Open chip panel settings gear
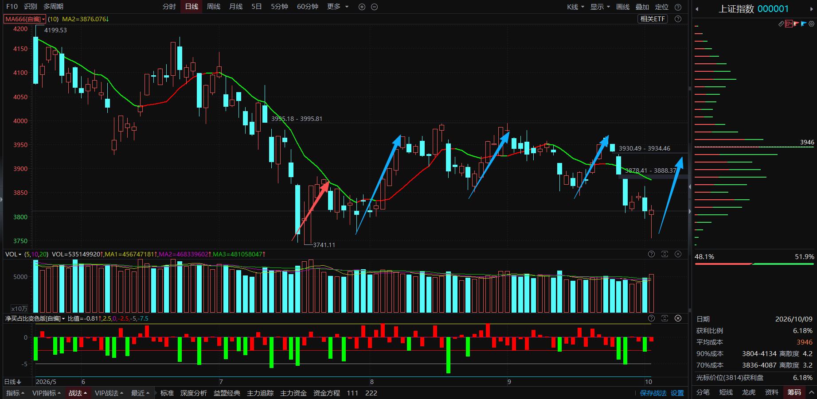 (x=811, y=24)
